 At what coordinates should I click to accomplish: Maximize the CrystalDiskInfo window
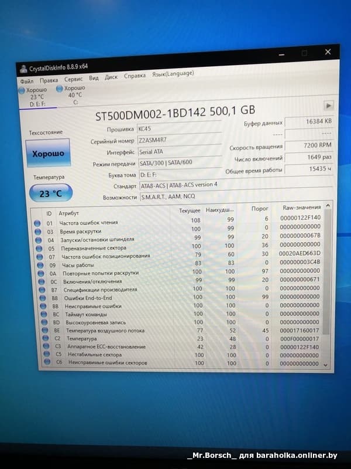coord(304,53)
